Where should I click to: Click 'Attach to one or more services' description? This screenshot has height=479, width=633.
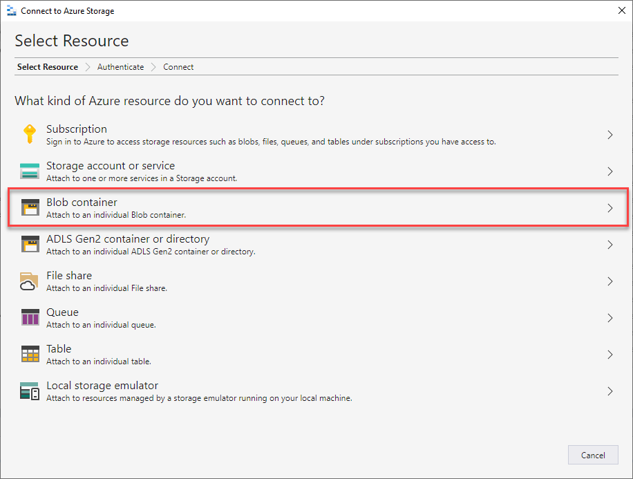[142, 178]
